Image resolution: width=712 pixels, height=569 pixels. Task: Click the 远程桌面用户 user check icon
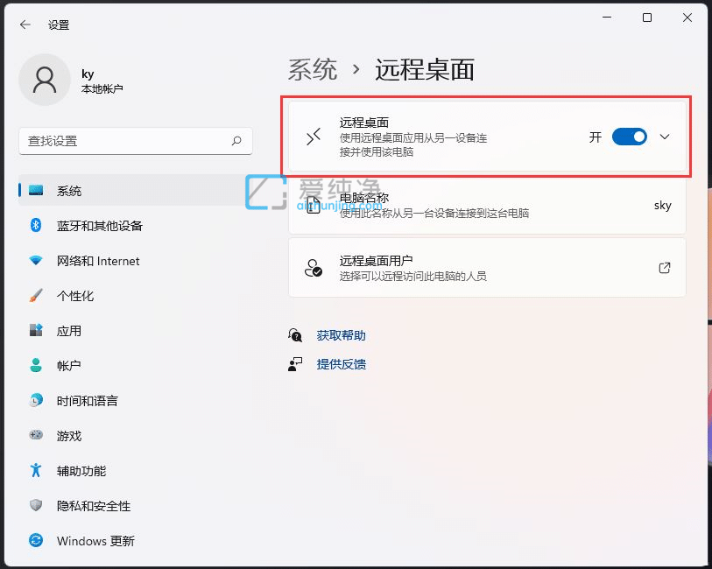tap(314, 268)
